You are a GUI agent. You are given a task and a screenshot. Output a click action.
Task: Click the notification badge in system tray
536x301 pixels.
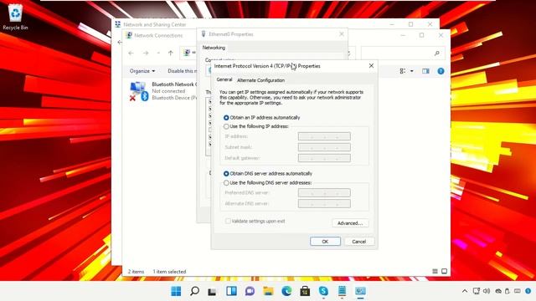(x=528, y=291)
